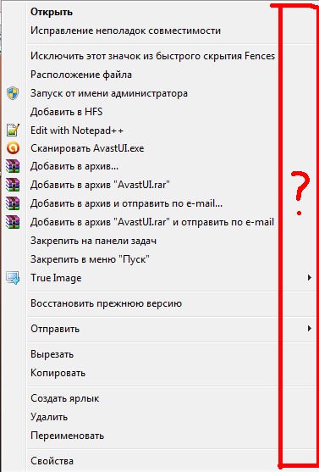Image resolution: width=319 pixels, height=472 pixels.
Task: Click WinRAR icon for AvastUI.rar e-mail entry
Action: point(13,222)
